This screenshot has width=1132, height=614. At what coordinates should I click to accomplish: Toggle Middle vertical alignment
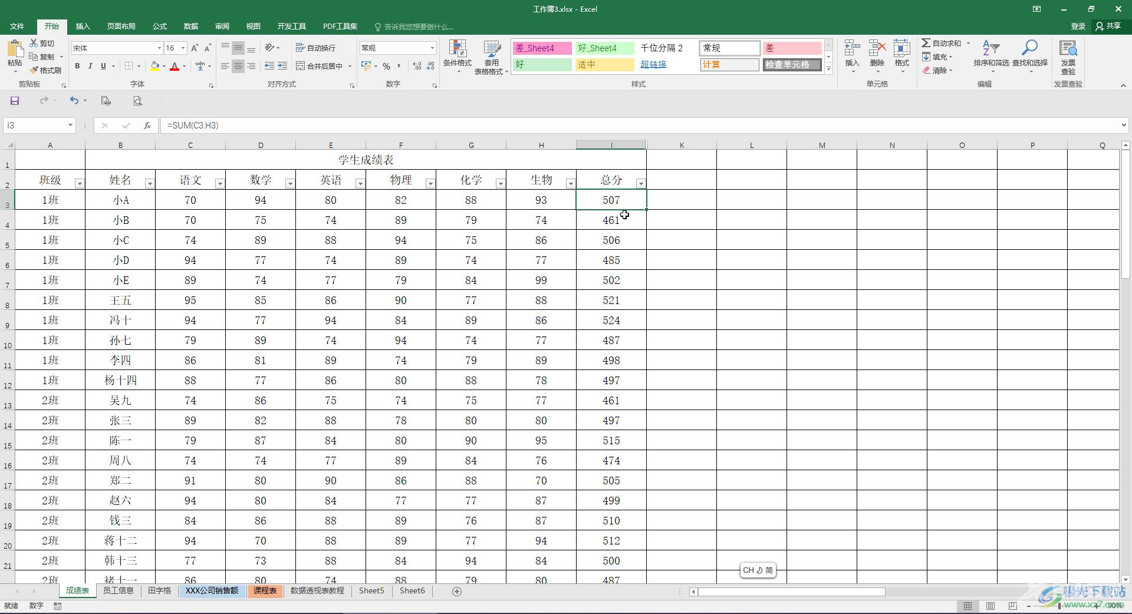(238, 48)
